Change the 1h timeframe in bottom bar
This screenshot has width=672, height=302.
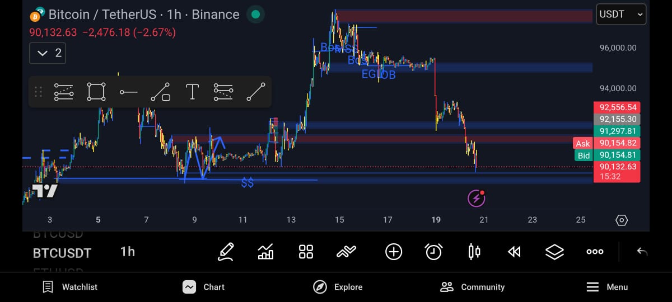tap(128, 252)
